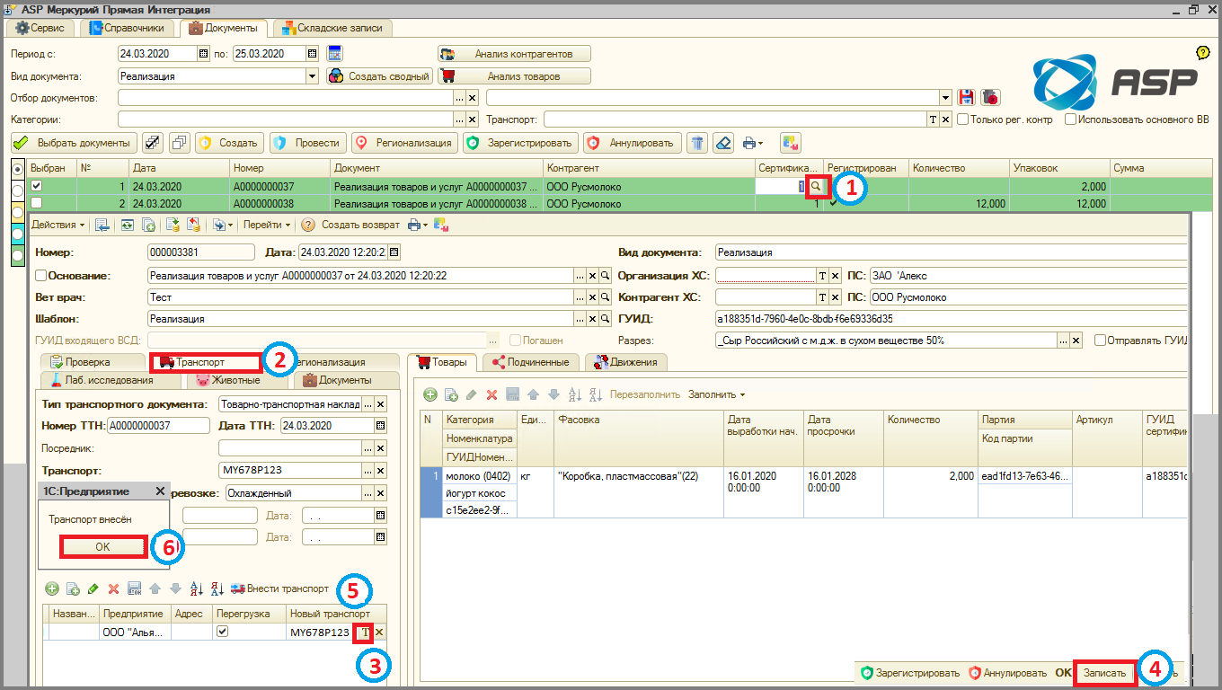Check the Основание checkbox
Image resolution: width=1222 pixels, height=690 pixels.
click(40, 275)
